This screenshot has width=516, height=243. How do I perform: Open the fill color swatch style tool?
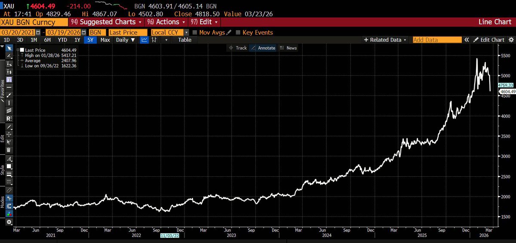coord(9,167)
